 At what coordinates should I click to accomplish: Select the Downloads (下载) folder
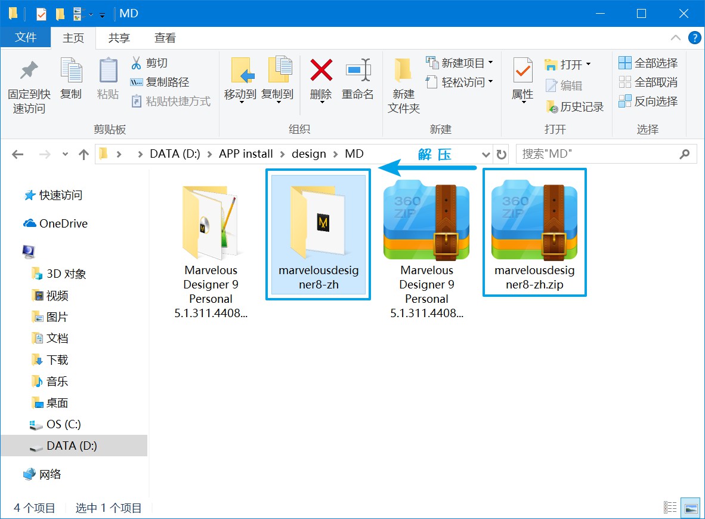50,360
